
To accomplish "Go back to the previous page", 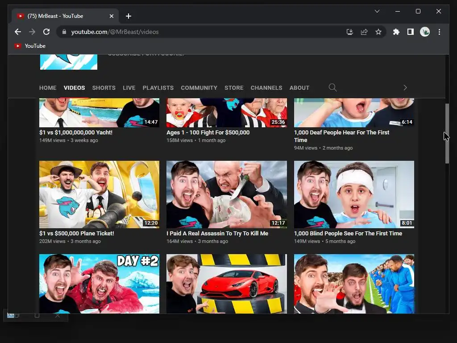I will (18, 32).
